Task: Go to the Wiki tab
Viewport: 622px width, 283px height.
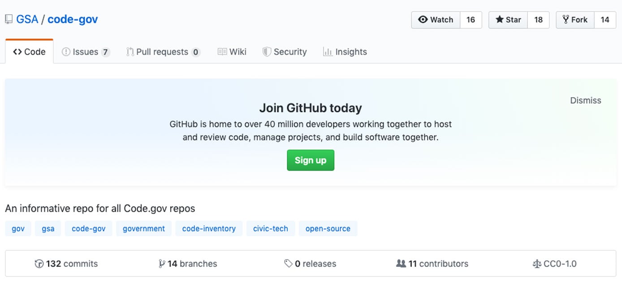Action: point(232,52)
